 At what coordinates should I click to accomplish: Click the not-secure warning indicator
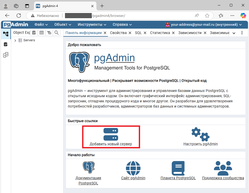(45, 16)
